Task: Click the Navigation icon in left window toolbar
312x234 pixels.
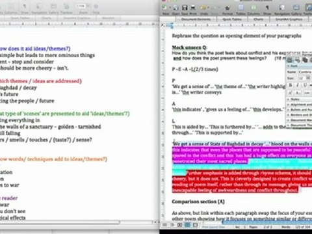Action: (39, 6)
